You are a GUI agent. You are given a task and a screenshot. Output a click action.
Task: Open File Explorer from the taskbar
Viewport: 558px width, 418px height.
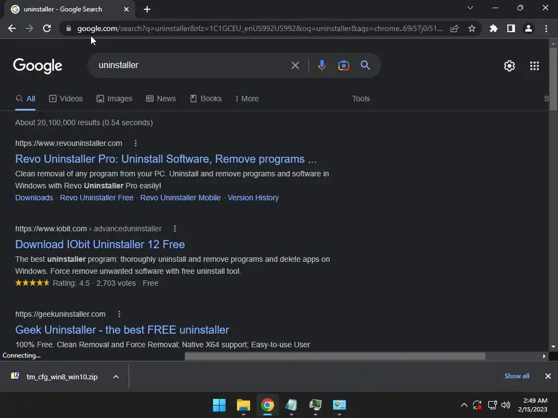tap(244, 405)
